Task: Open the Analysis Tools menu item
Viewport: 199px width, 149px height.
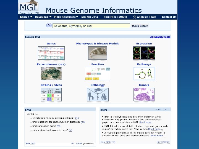Action: point(146,17)
